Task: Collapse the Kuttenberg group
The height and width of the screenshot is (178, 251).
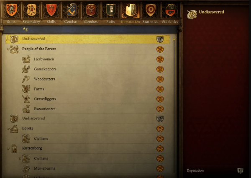Action: pos(8,149)
